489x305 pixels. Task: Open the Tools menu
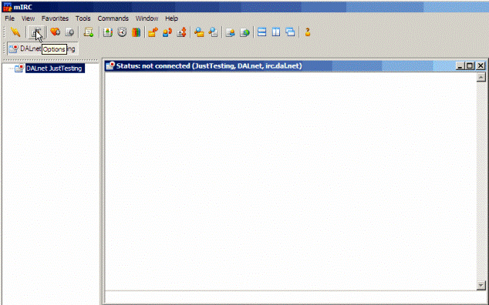[x=83, y=18]
